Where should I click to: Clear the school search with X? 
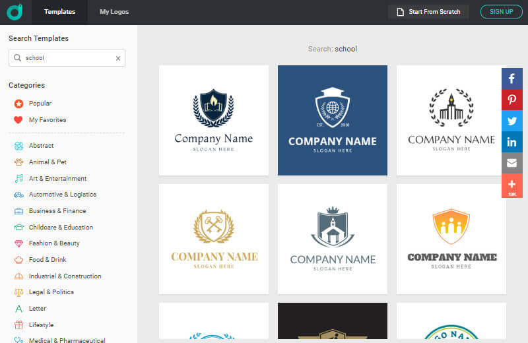118,58
